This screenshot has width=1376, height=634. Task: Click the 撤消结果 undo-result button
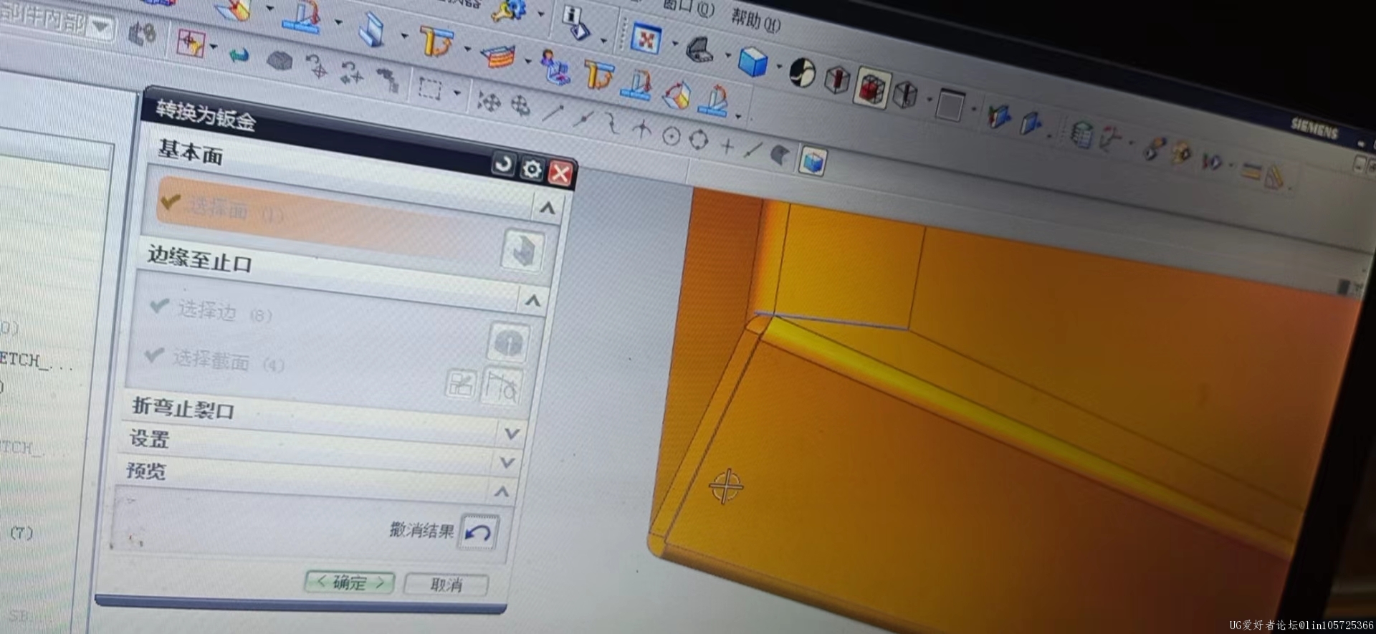(x=479, y=532)
